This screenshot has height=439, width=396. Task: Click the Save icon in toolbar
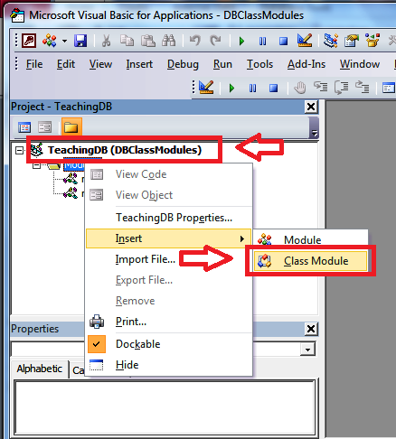coord(80,41)
